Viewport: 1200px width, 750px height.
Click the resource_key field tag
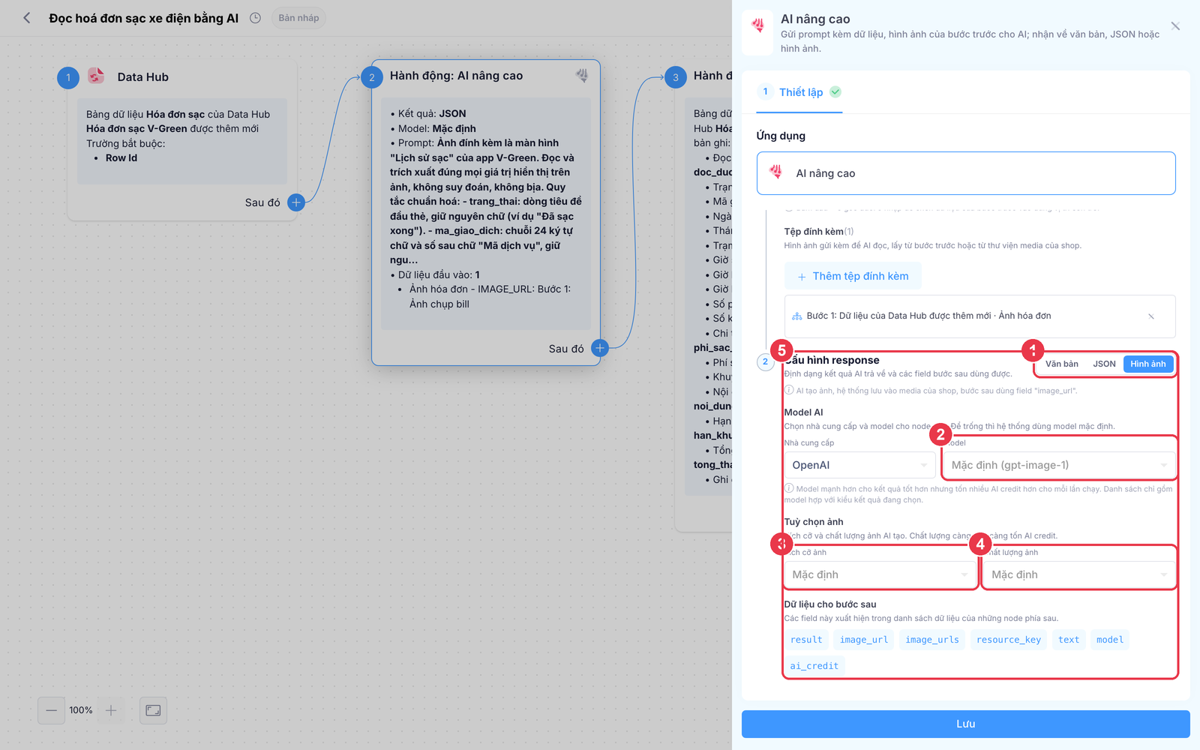1009,640
